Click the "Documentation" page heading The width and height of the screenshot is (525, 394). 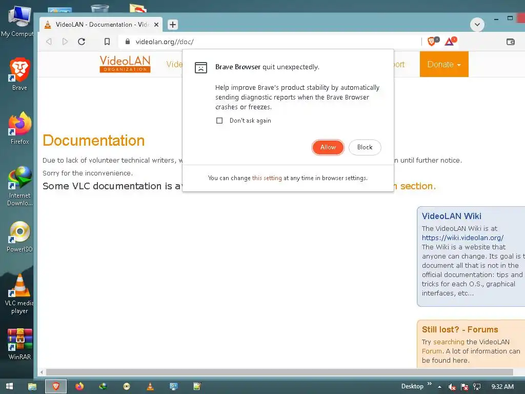point(93,141)
